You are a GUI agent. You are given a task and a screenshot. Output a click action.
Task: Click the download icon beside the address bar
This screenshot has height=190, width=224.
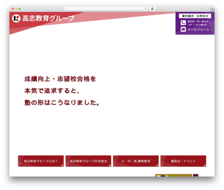click(152, 9)
